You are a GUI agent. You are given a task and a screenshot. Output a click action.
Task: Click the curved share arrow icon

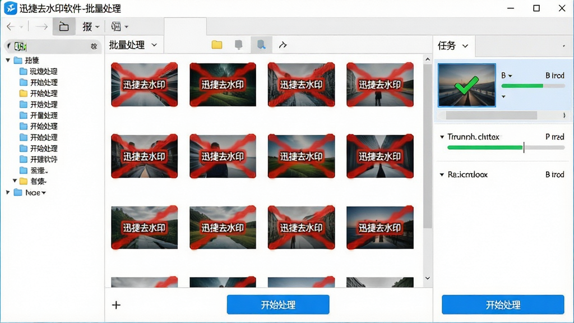point(283,45)
